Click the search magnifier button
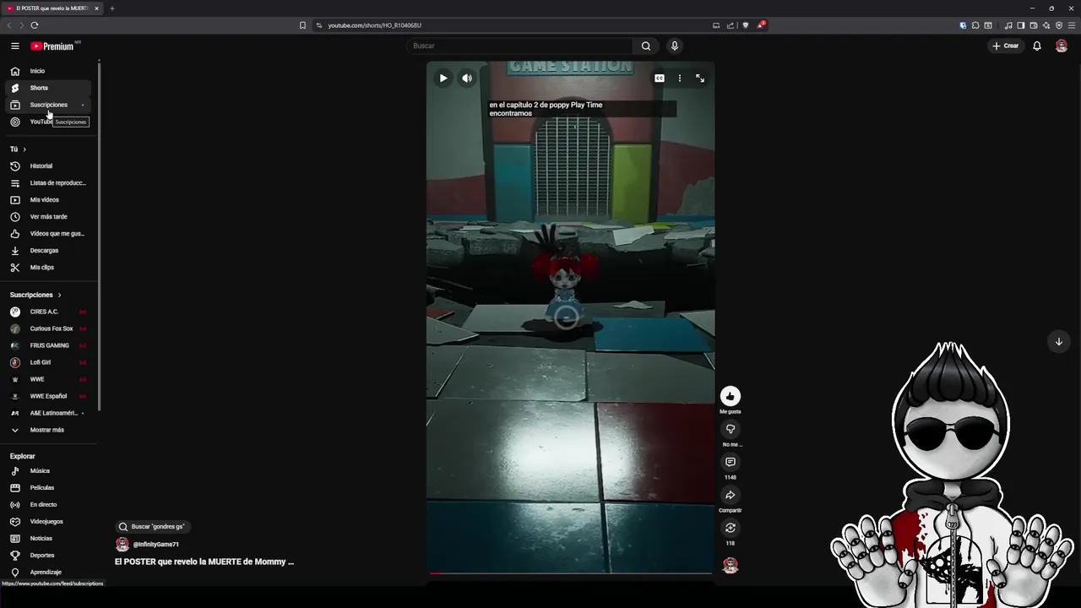This screenshot has height=608, width=1081. point(646,46)
